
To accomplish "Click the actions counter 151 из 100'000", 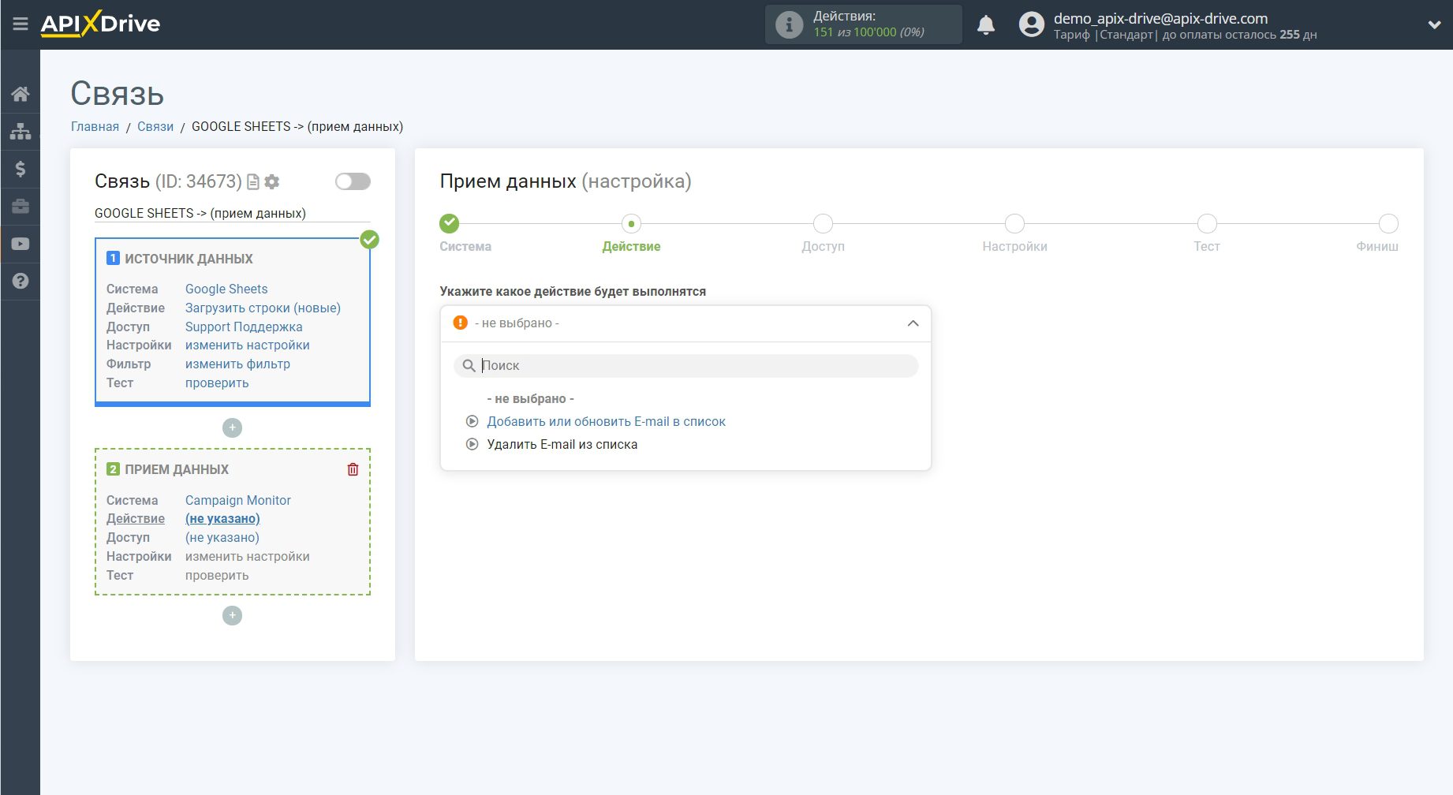I will (869, 32).
